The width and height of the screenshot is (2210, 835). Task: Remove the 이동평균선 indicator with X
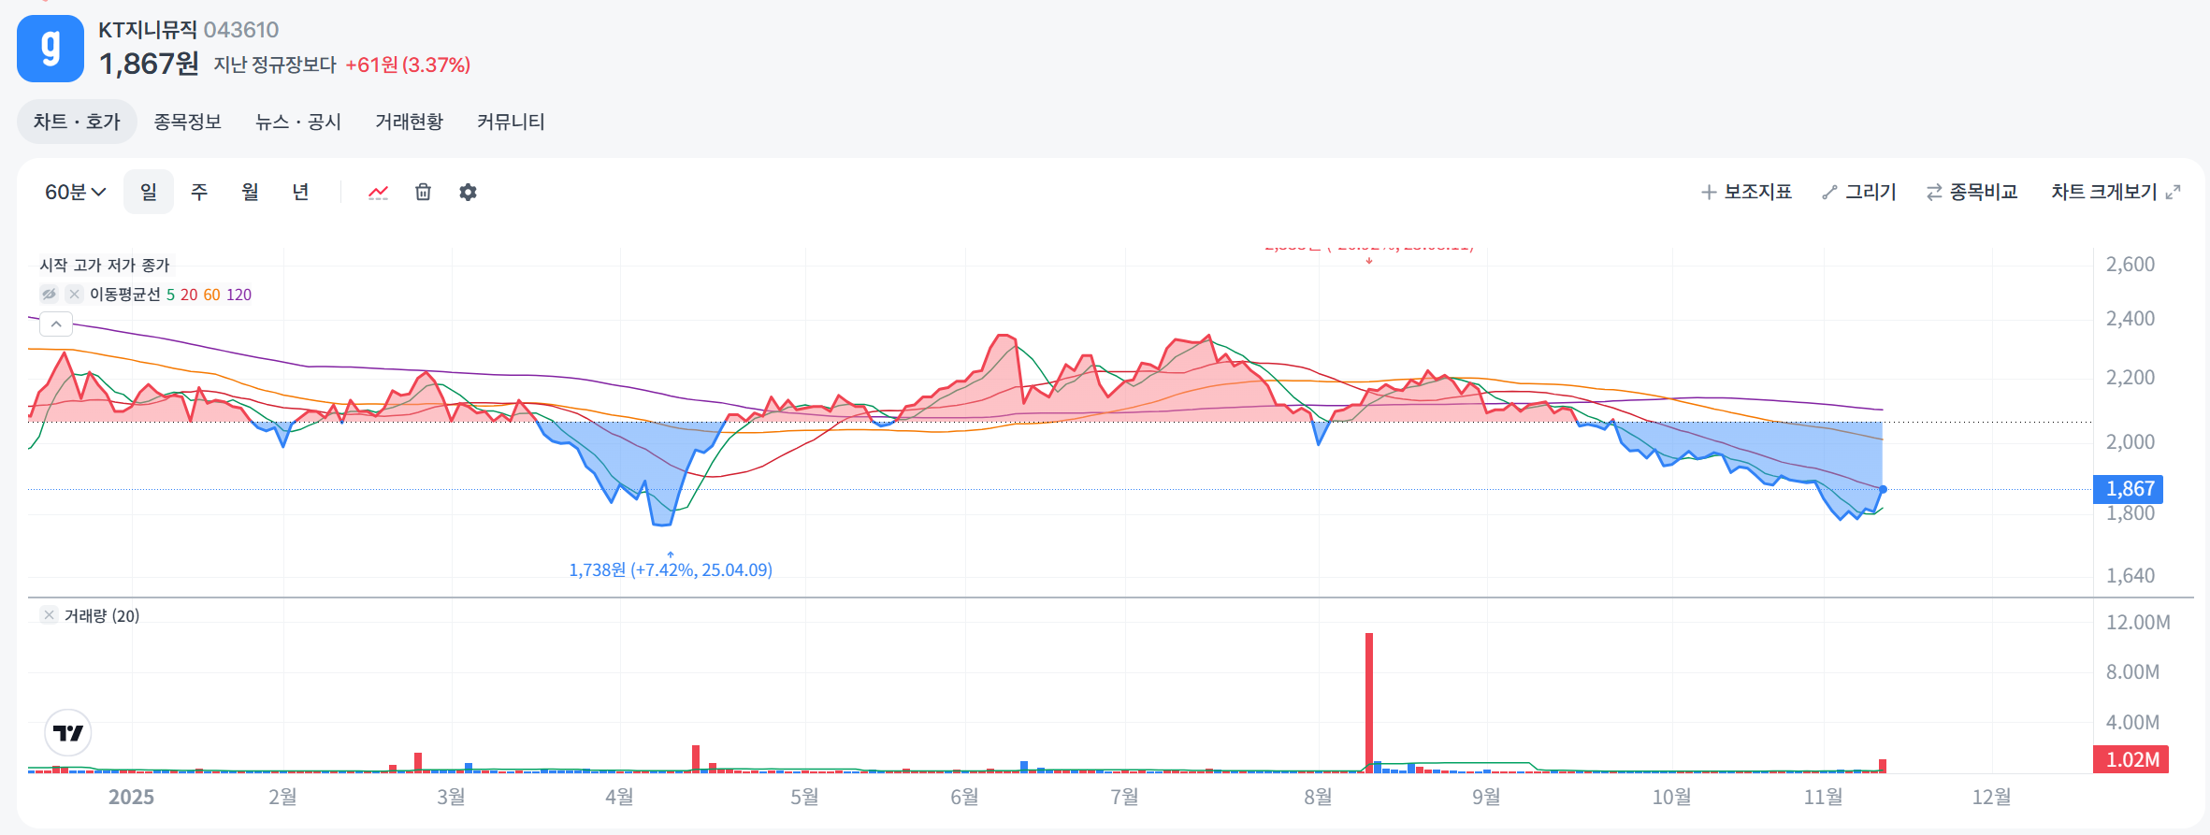pos(75,294)
